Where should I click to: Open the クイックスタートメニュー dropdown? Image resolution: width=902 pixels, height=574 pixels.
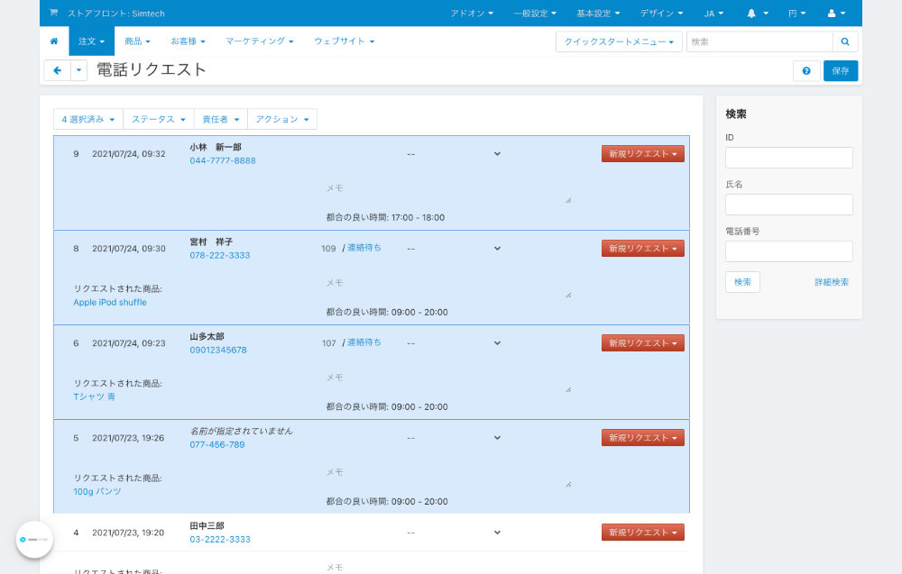tap(619, 42)
